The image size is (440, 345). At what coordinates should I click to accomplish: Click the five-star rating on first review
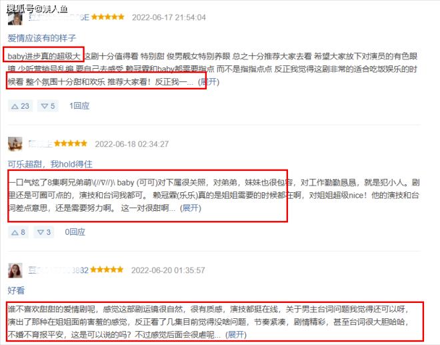point(108,17)
